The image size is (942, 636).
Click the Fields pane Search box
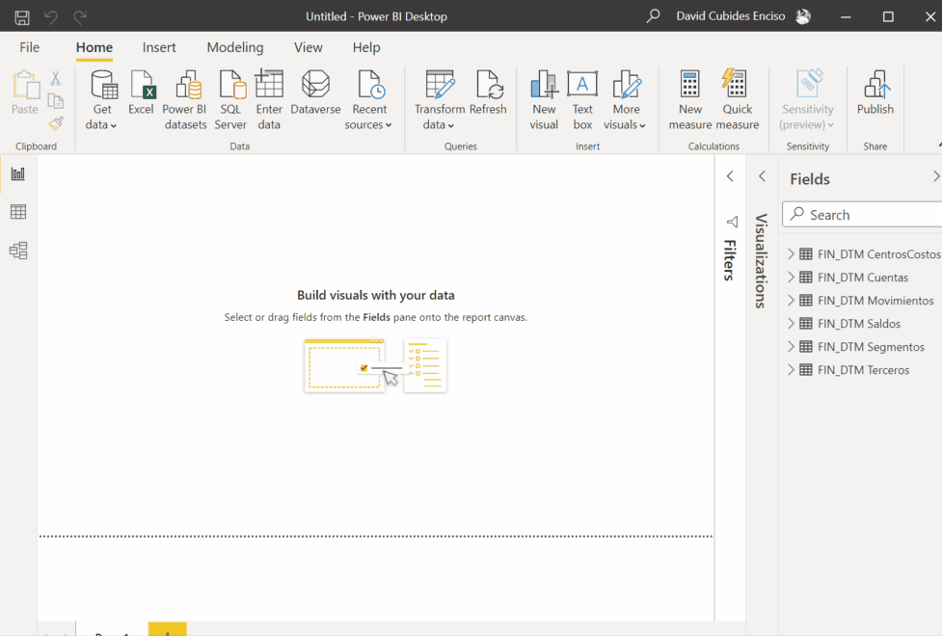[x=862, y=214]
